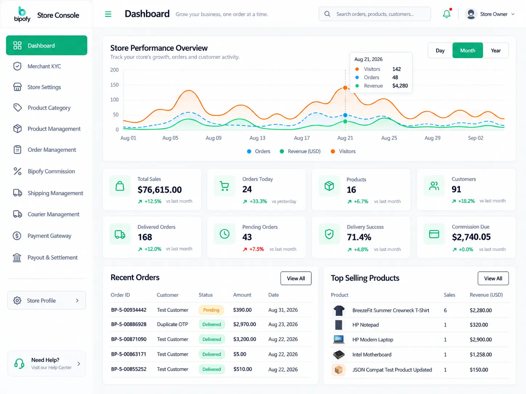Toggle Revenue (USD) series in chart legend
Image resolution: width=526 pixels, height=394 pixels.
(300, 151)
